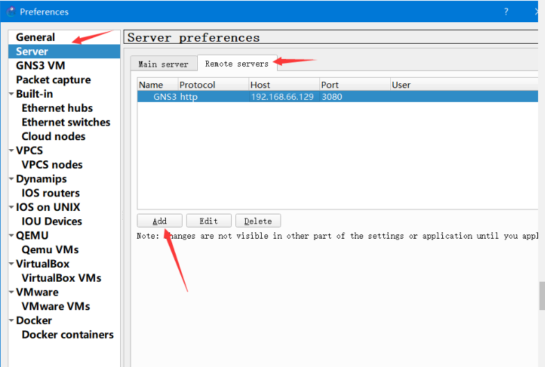Click the Edit button
545x367 pixels.
pos(208,221)
